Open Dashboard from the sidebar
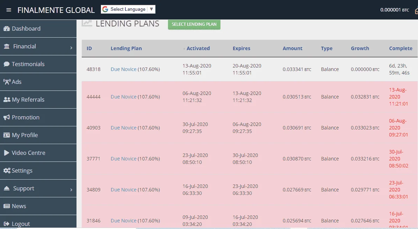 38,29
